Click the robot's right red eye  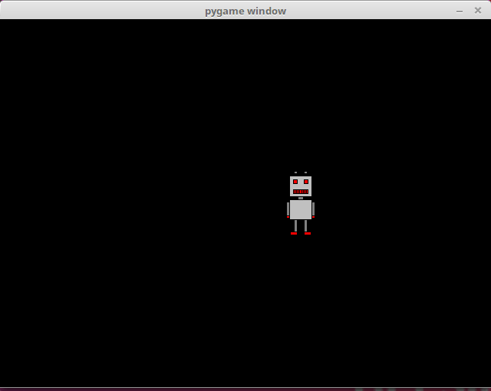click(x=306, y=182)
